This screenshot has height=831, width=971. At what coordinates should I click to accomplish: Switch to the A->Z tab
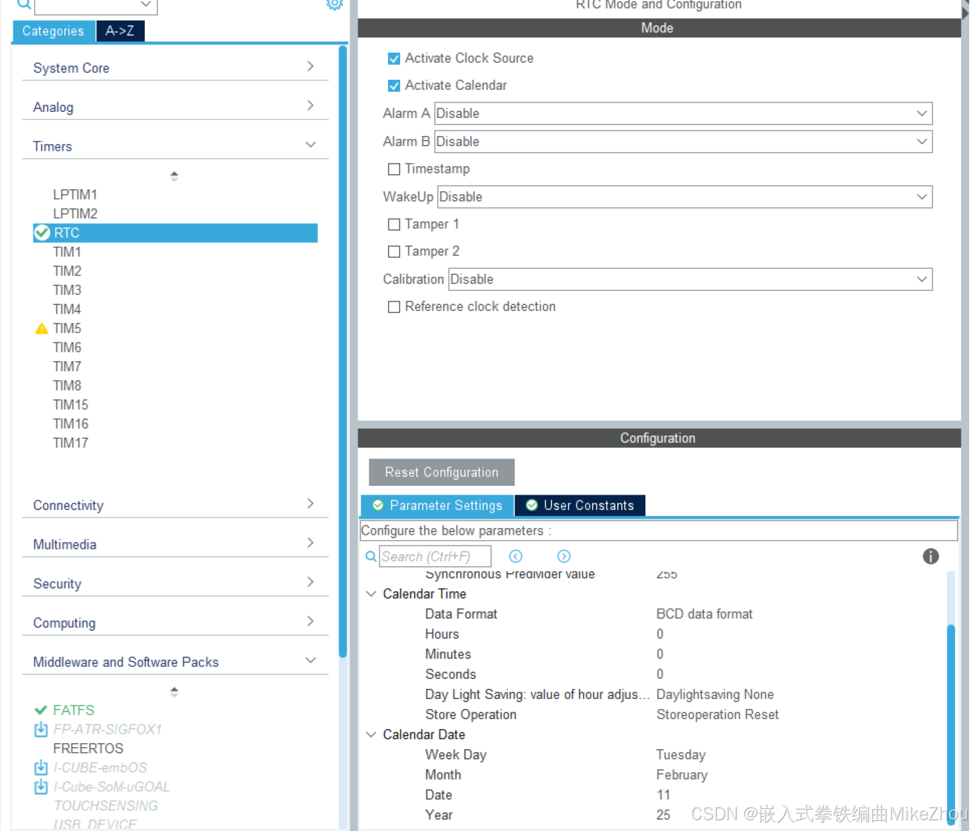[120, 31]
